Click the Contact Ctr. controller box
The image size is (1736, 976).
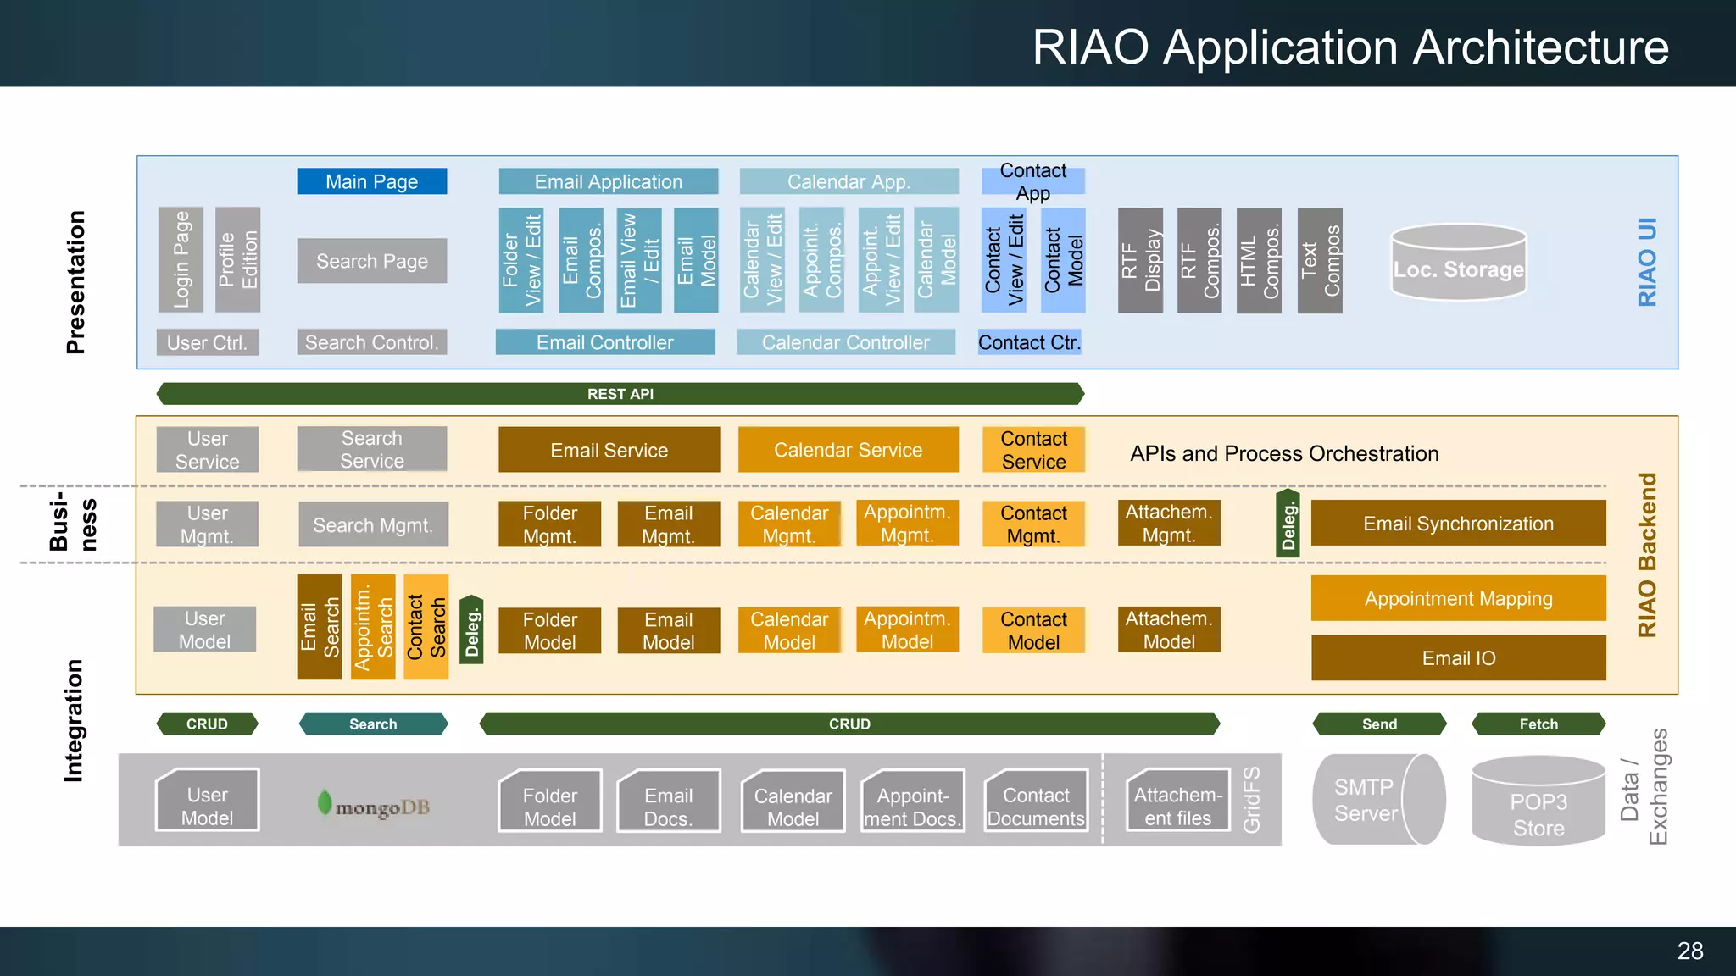[1029, 342]
